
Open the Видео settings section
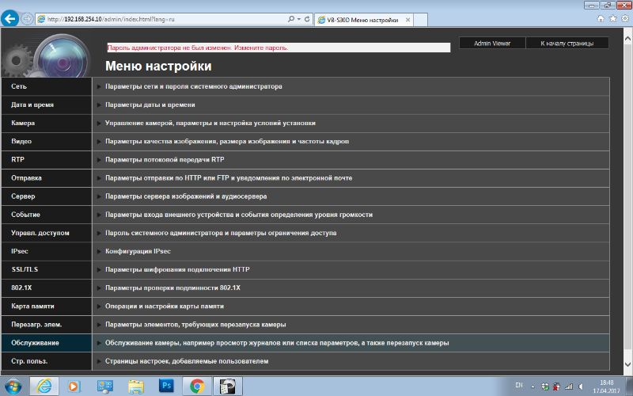point(47,142)
